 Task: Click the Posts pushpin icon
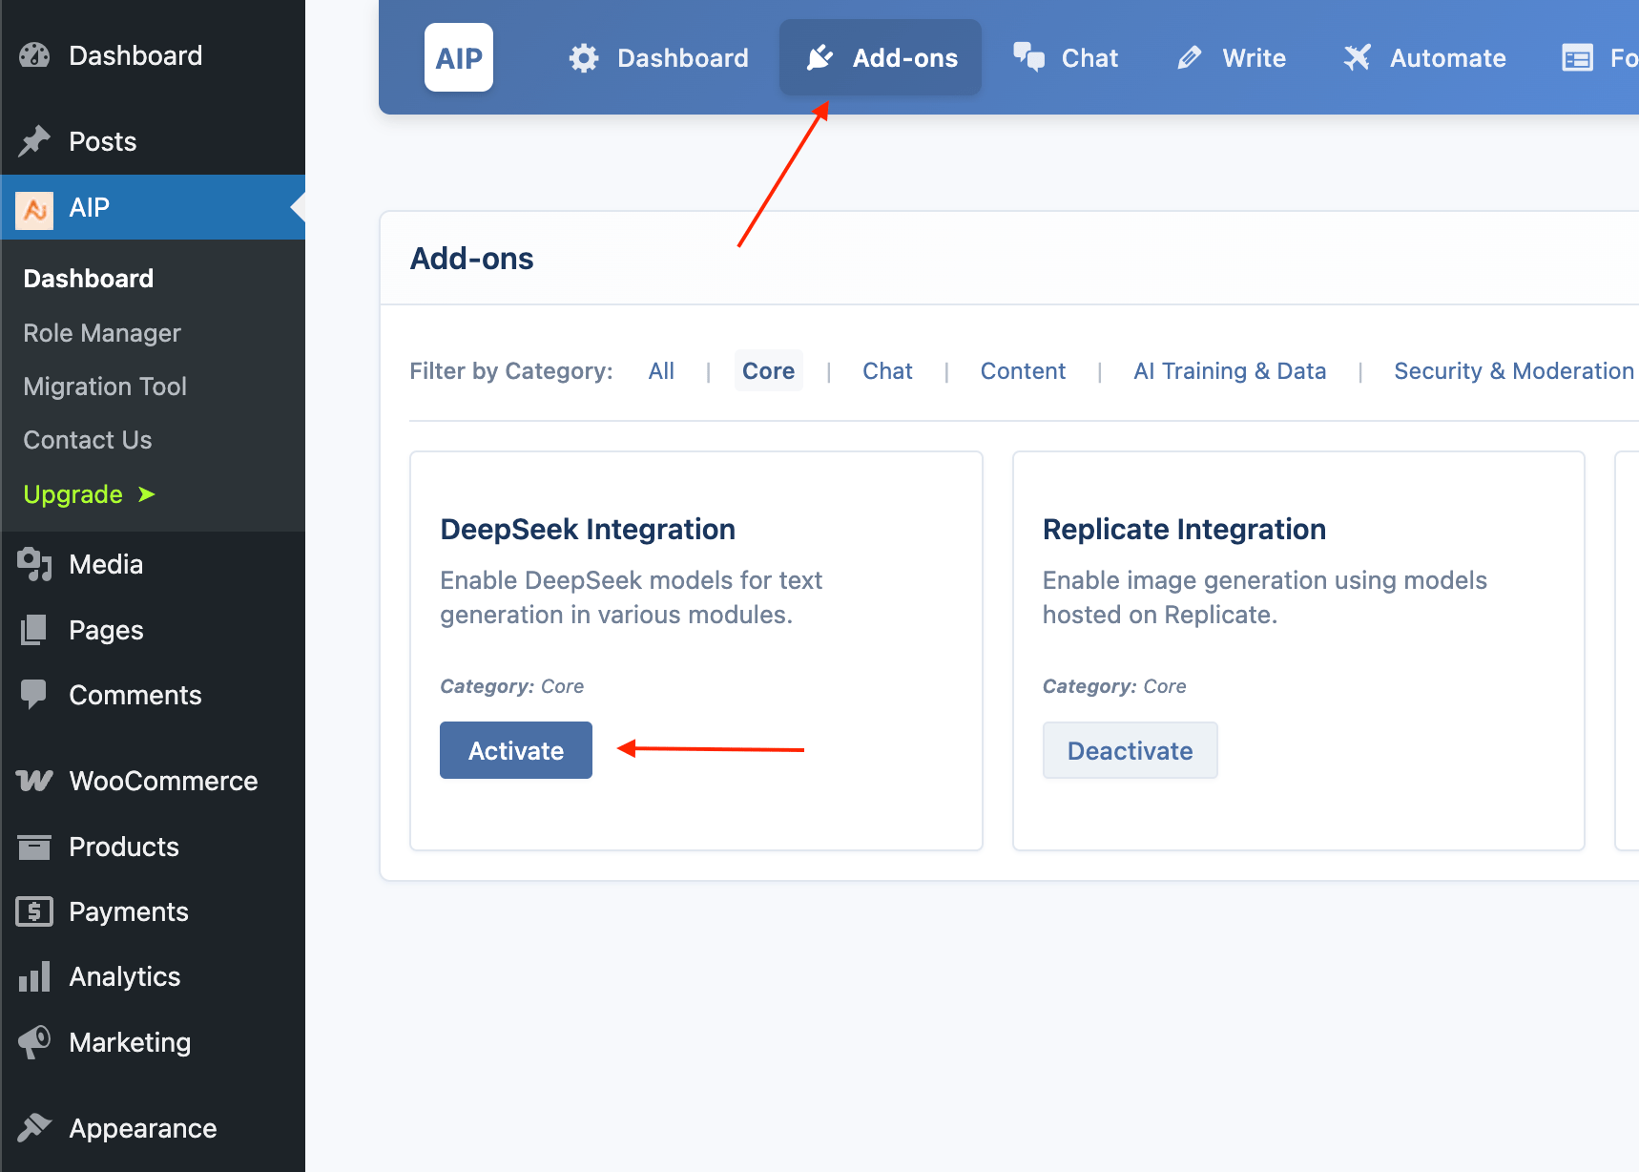pos(34,141)
